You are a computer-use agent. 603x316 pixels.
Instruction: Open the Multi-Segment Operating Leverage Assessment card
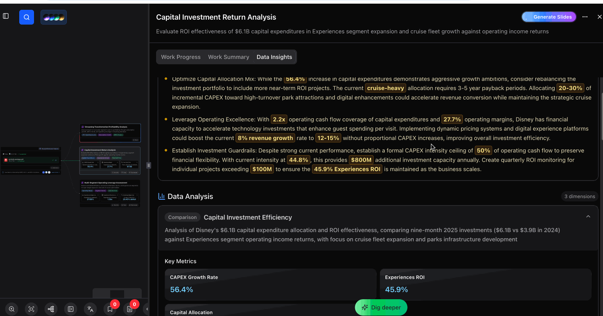(110, 193)
